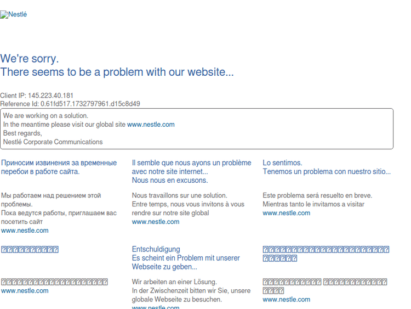Click the German "Entschuldigung" heading
The image size is (411, 309).
156,249
